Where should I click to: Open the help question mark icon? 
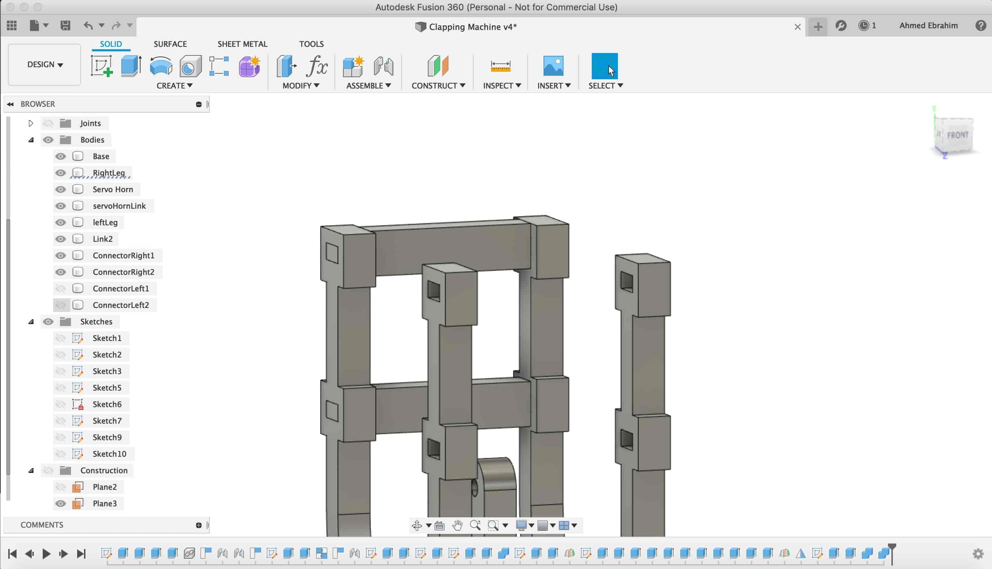click(x=981, y=26)
